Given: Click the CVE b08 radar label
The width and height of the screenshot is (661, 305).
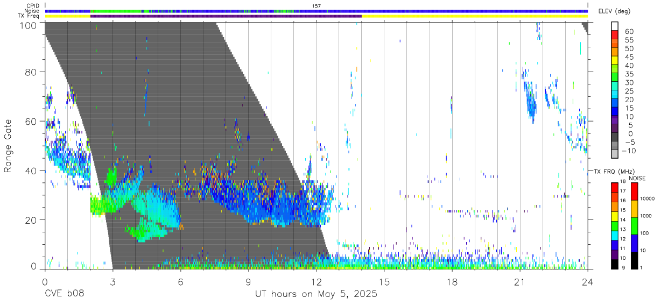Looking at the screenshot, I should pyautogui.click(x=64, y=294).
